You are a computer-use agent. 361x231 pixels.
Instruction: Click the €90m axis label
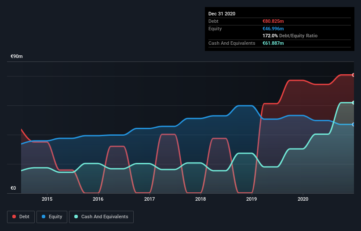tap(17, 56)
